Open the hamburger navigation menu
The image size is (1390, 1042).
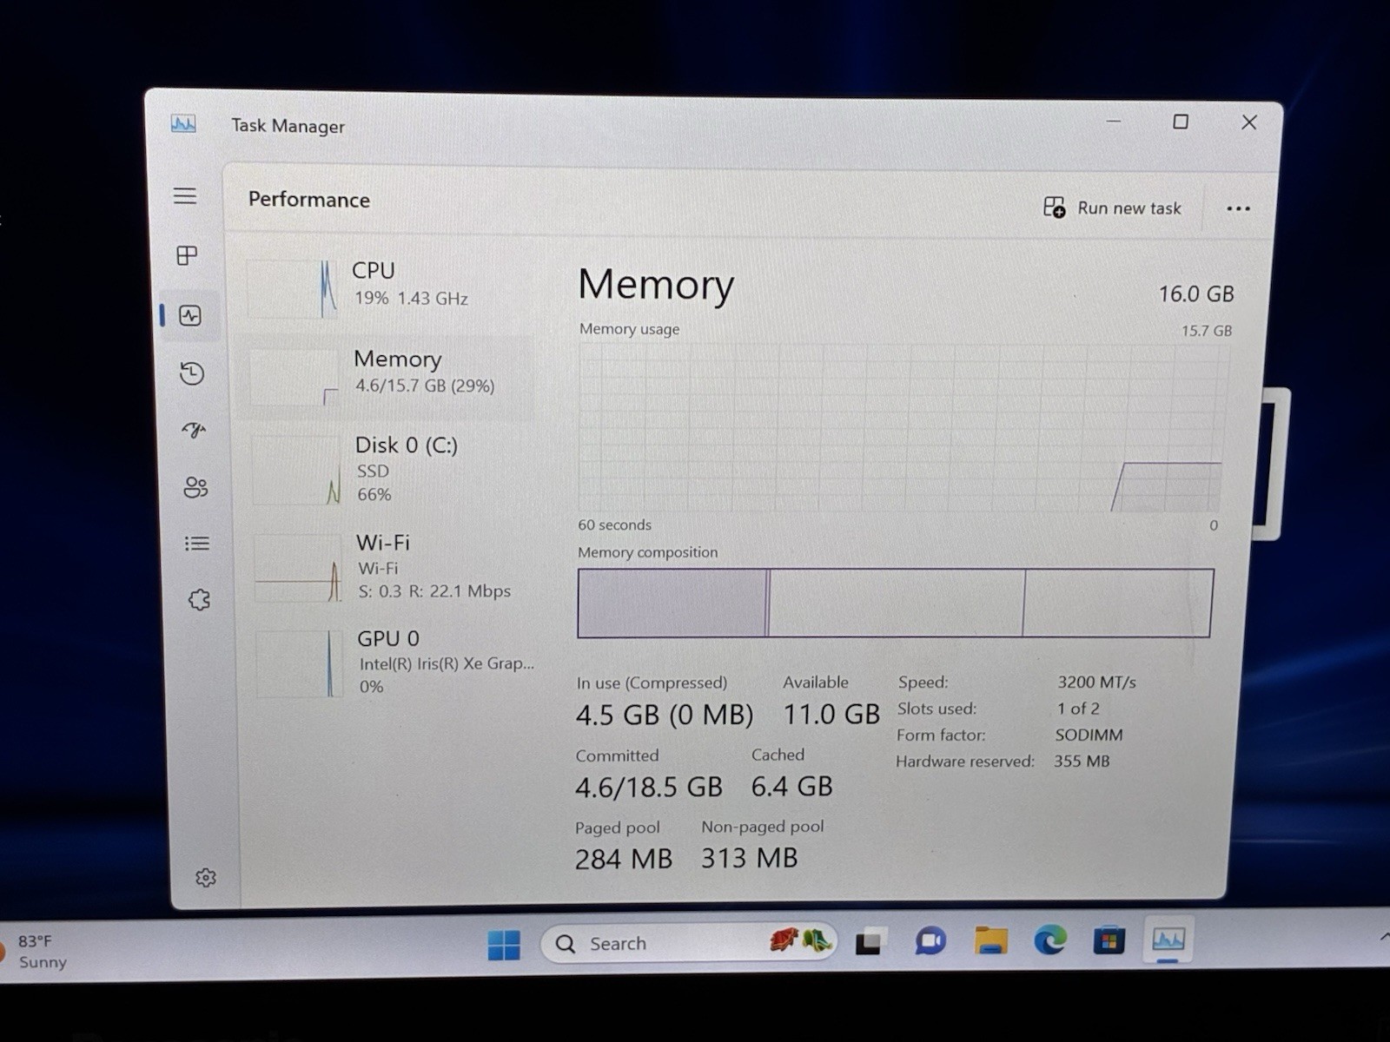(185, 196)
